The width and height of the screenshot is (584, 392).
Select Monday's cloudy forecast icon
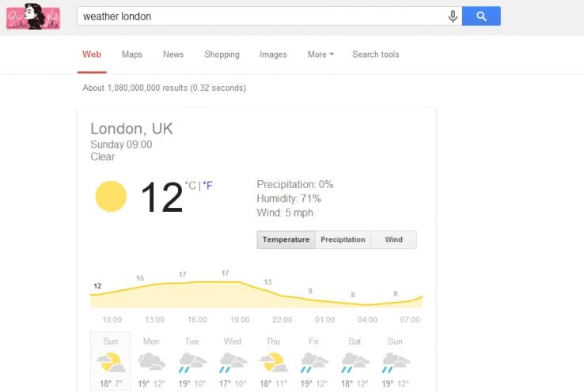[150, 362]
